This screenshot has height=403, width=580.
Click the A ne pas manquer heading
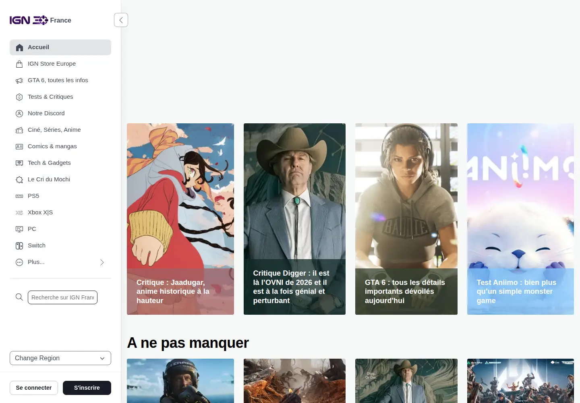pos(188,343)
